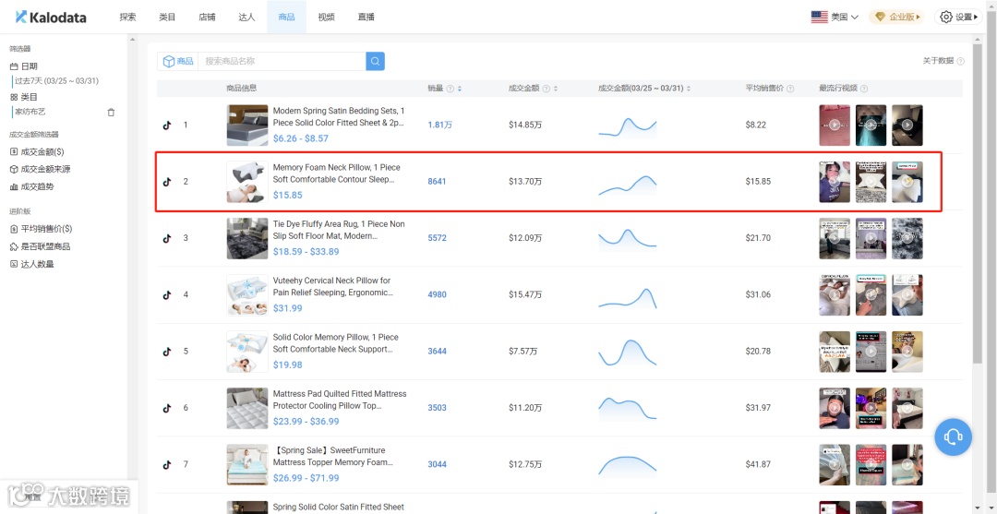The height and width of the screenshot is (514, 997).
Task: Click the TikTok icon in row 4
Action: (167, 294)
